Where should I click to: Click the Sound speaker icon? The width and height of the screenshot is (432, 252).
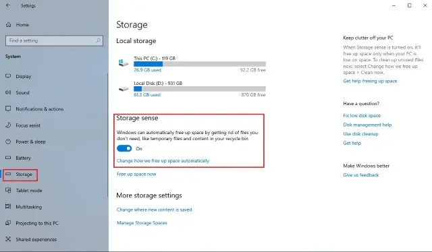click(8, 92)
